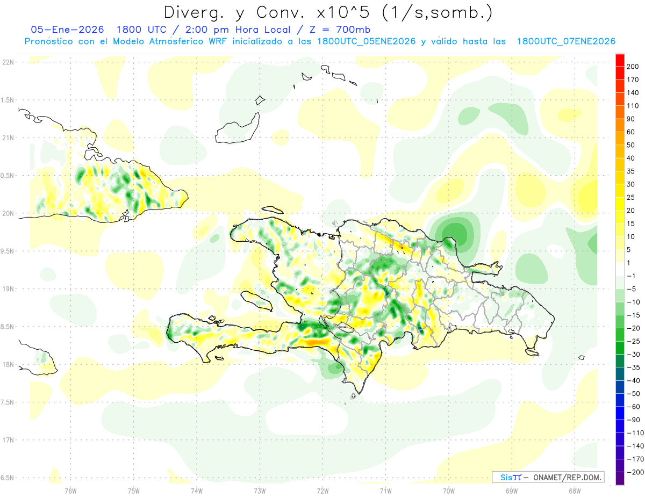The width and height of the screenshot is (645, 498).
Task: Click latitude axis label '21N'
Action: point(8,138)
